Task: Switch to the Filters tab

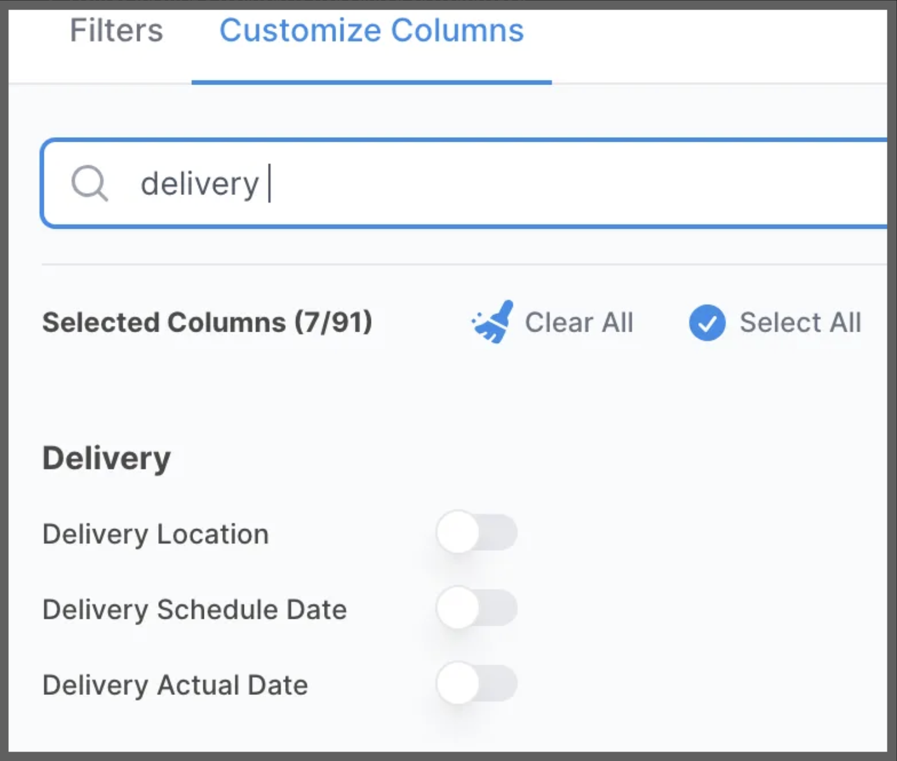Action: [x=116, y=30]
